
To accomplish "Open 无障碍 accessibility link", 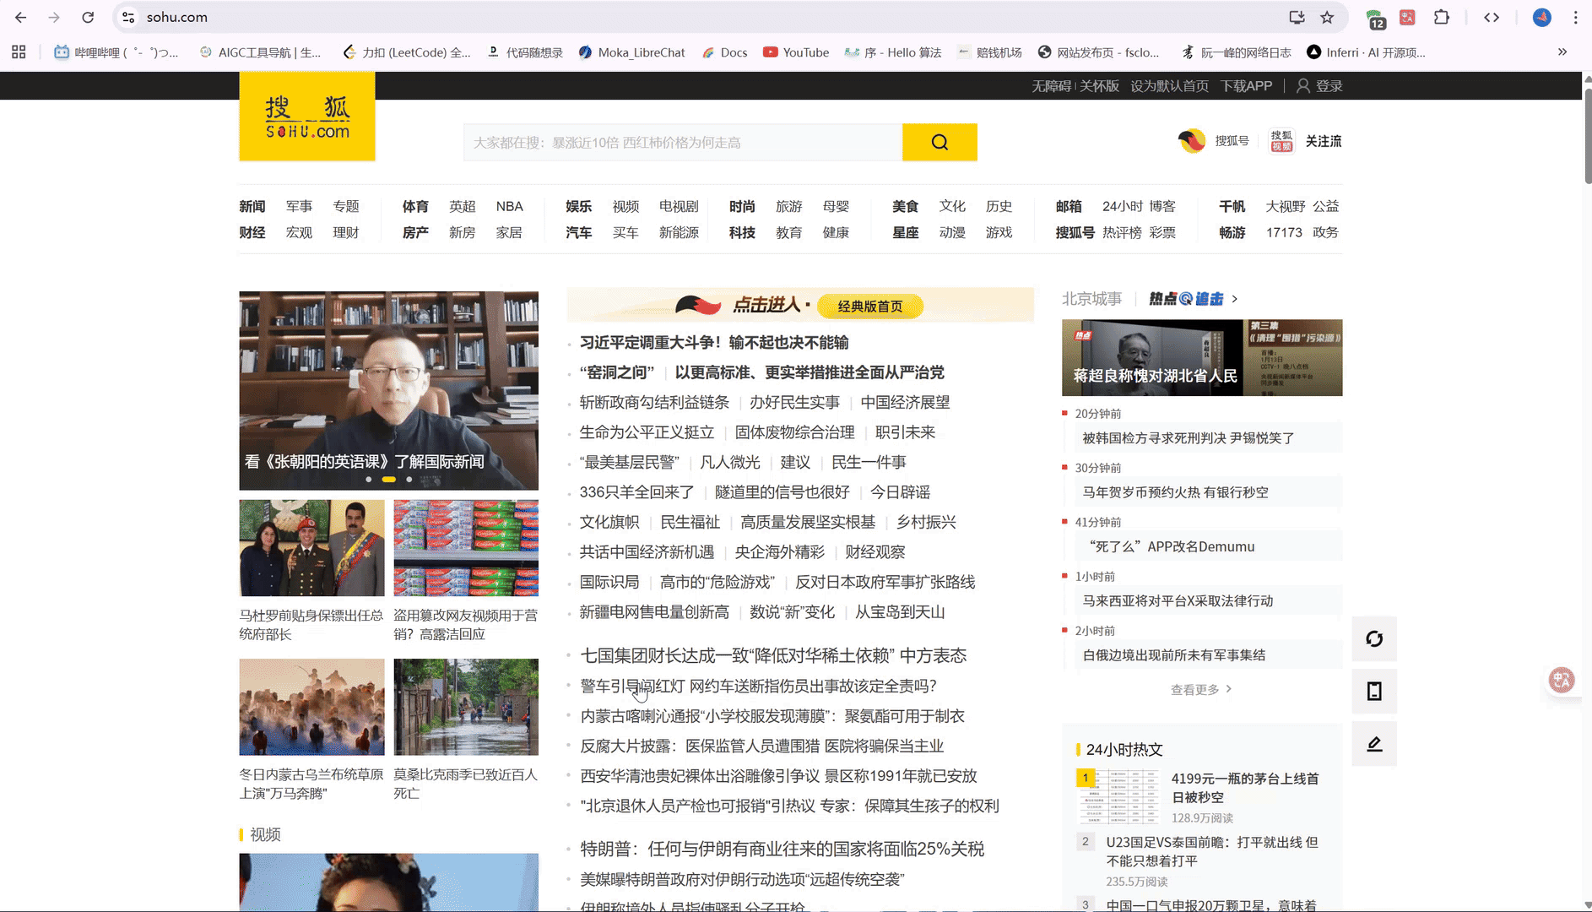I will tap(1051, 86).
